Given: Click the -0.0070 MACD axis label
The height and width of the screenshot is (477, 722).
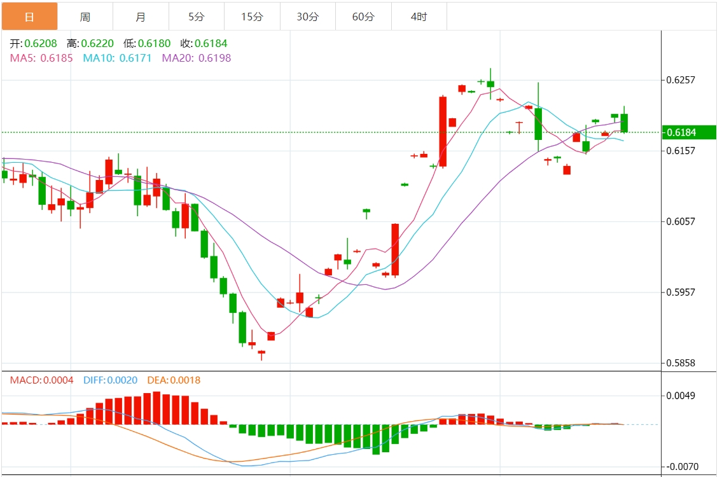Looking at the screenshot, I should (681, 467).
